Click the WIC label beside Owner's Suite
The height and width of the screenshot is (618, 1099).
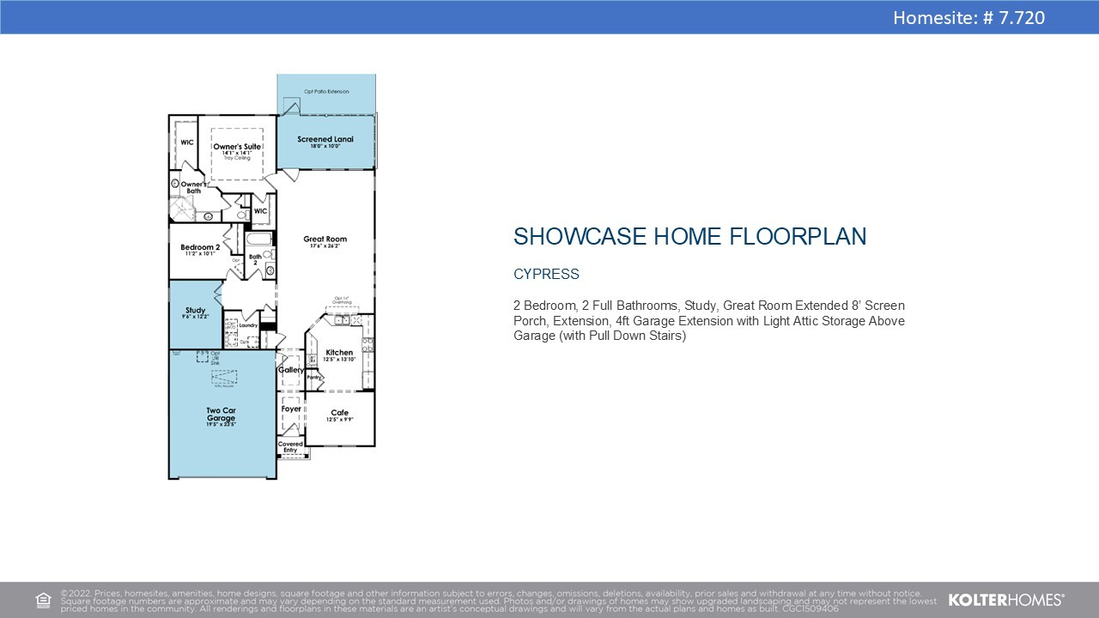[x=186, y=142]
